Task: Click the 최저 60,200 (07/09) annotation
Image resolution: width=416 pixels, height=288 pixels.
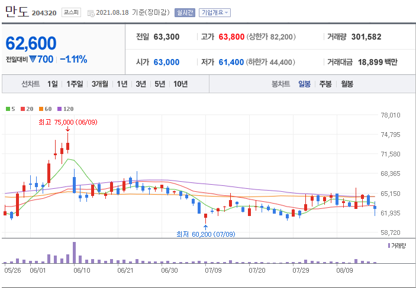Action: point(205,234)
